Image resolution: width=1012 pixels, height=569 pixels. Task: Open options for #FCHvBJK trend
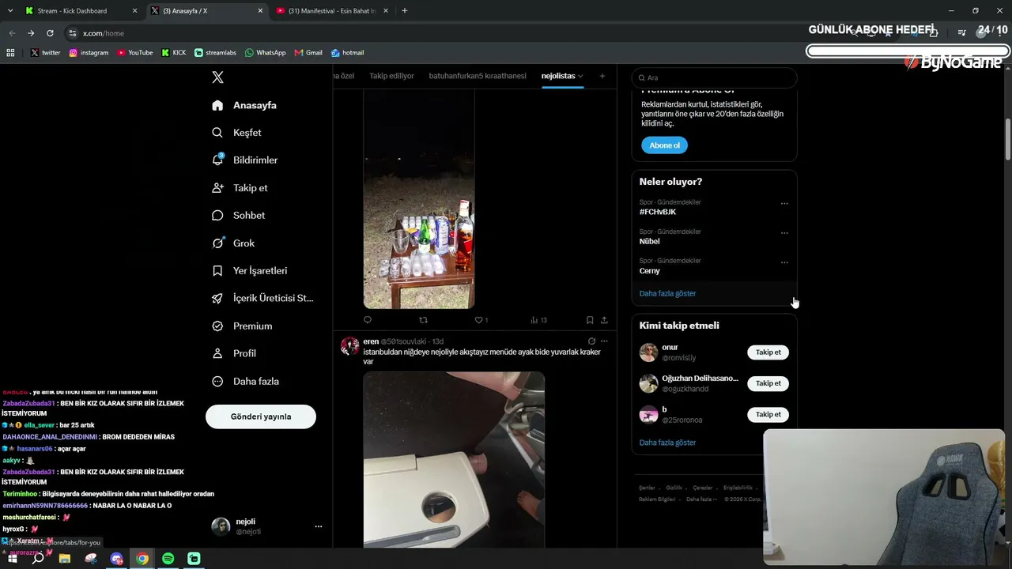pyautogui.click(x=784, y=203)
